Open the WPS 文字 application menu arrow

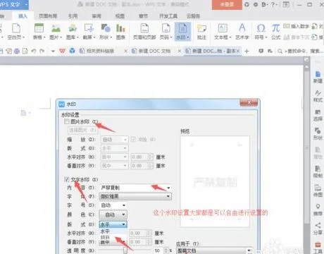(26, 4)
